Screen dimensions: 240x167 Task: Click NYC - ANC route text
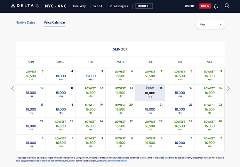pos(56,6)
